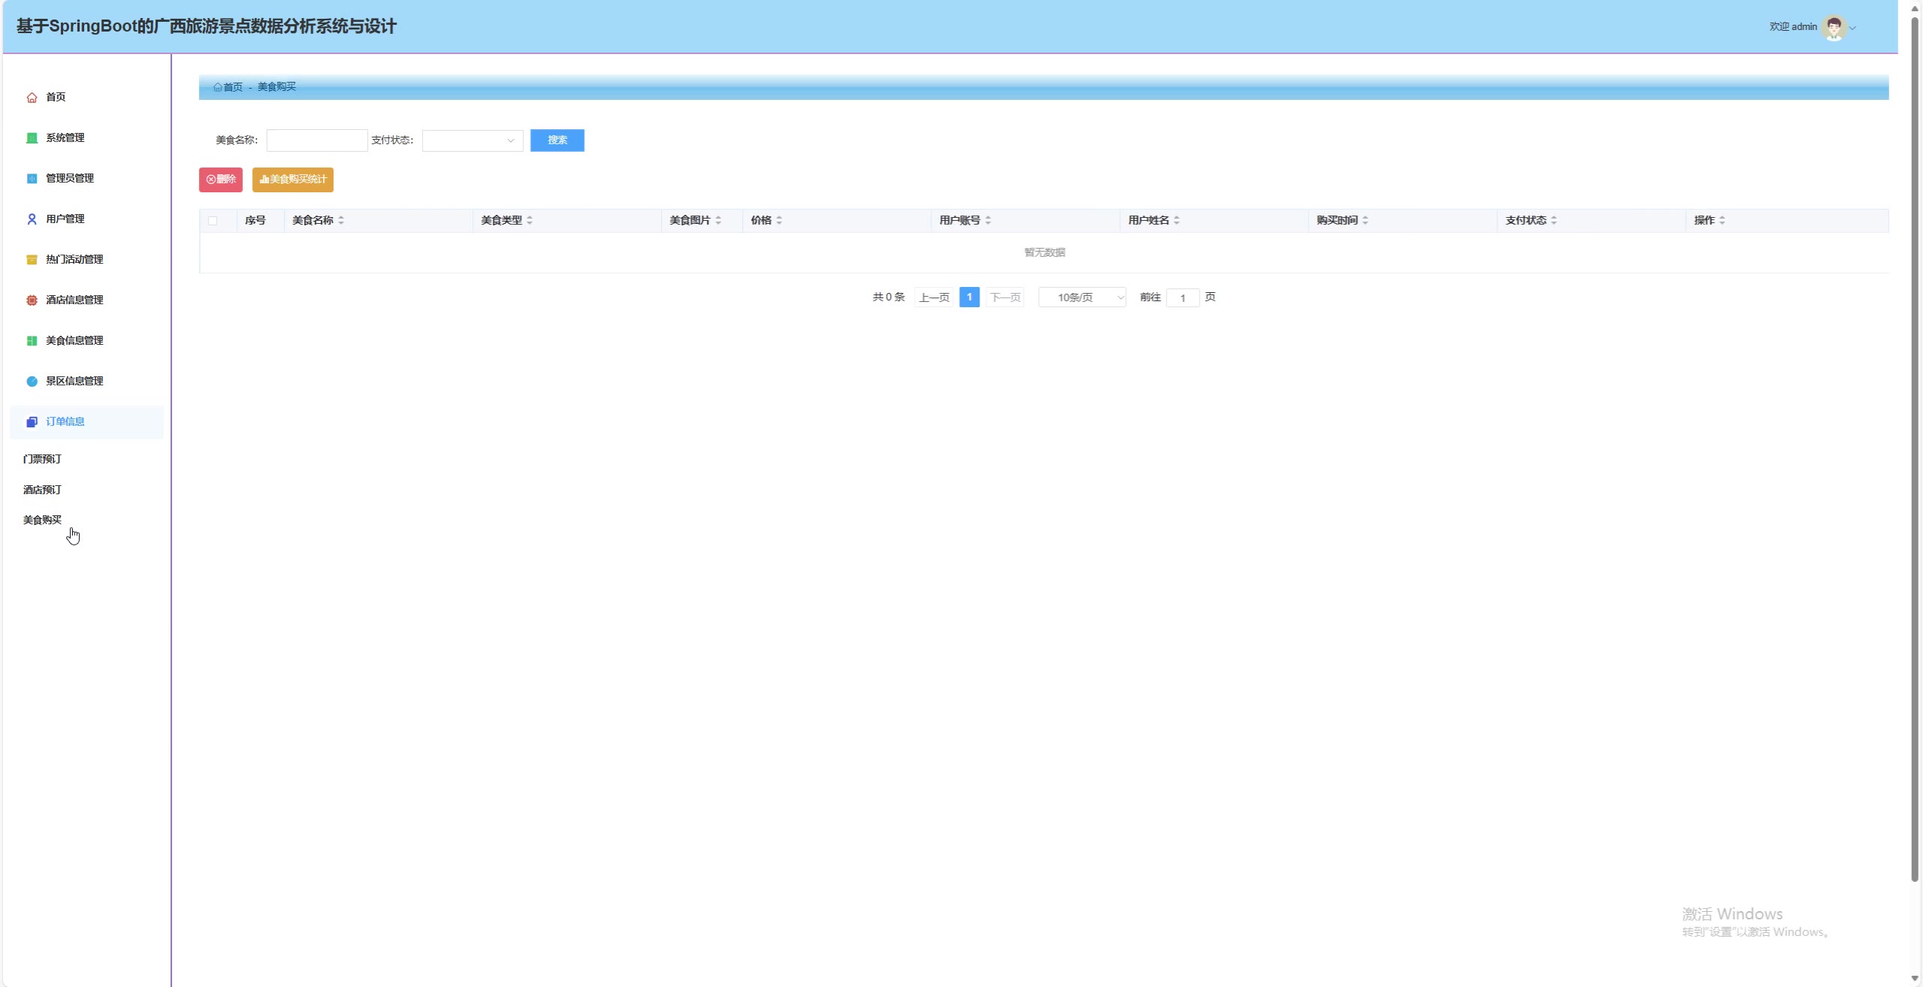Click the 美食信息管理 green grid icon

[x=32, y=341]
